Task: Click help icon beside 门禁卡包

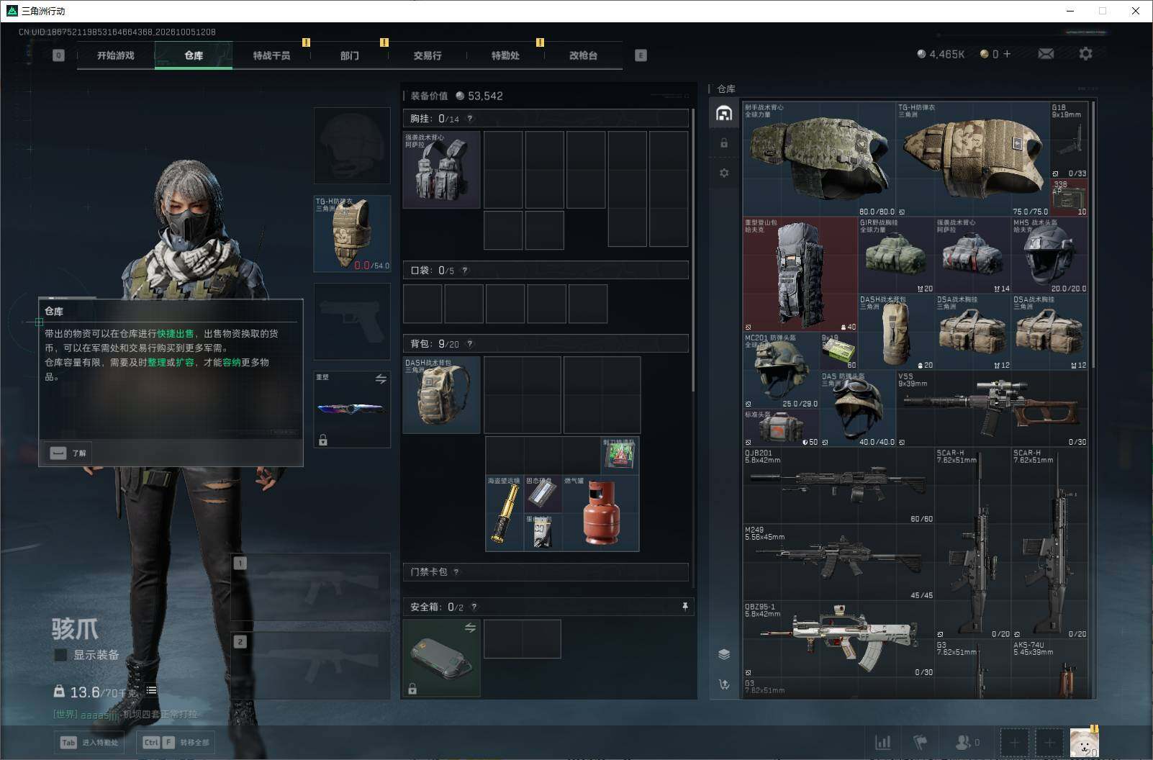Action: [x=456, y=572]
